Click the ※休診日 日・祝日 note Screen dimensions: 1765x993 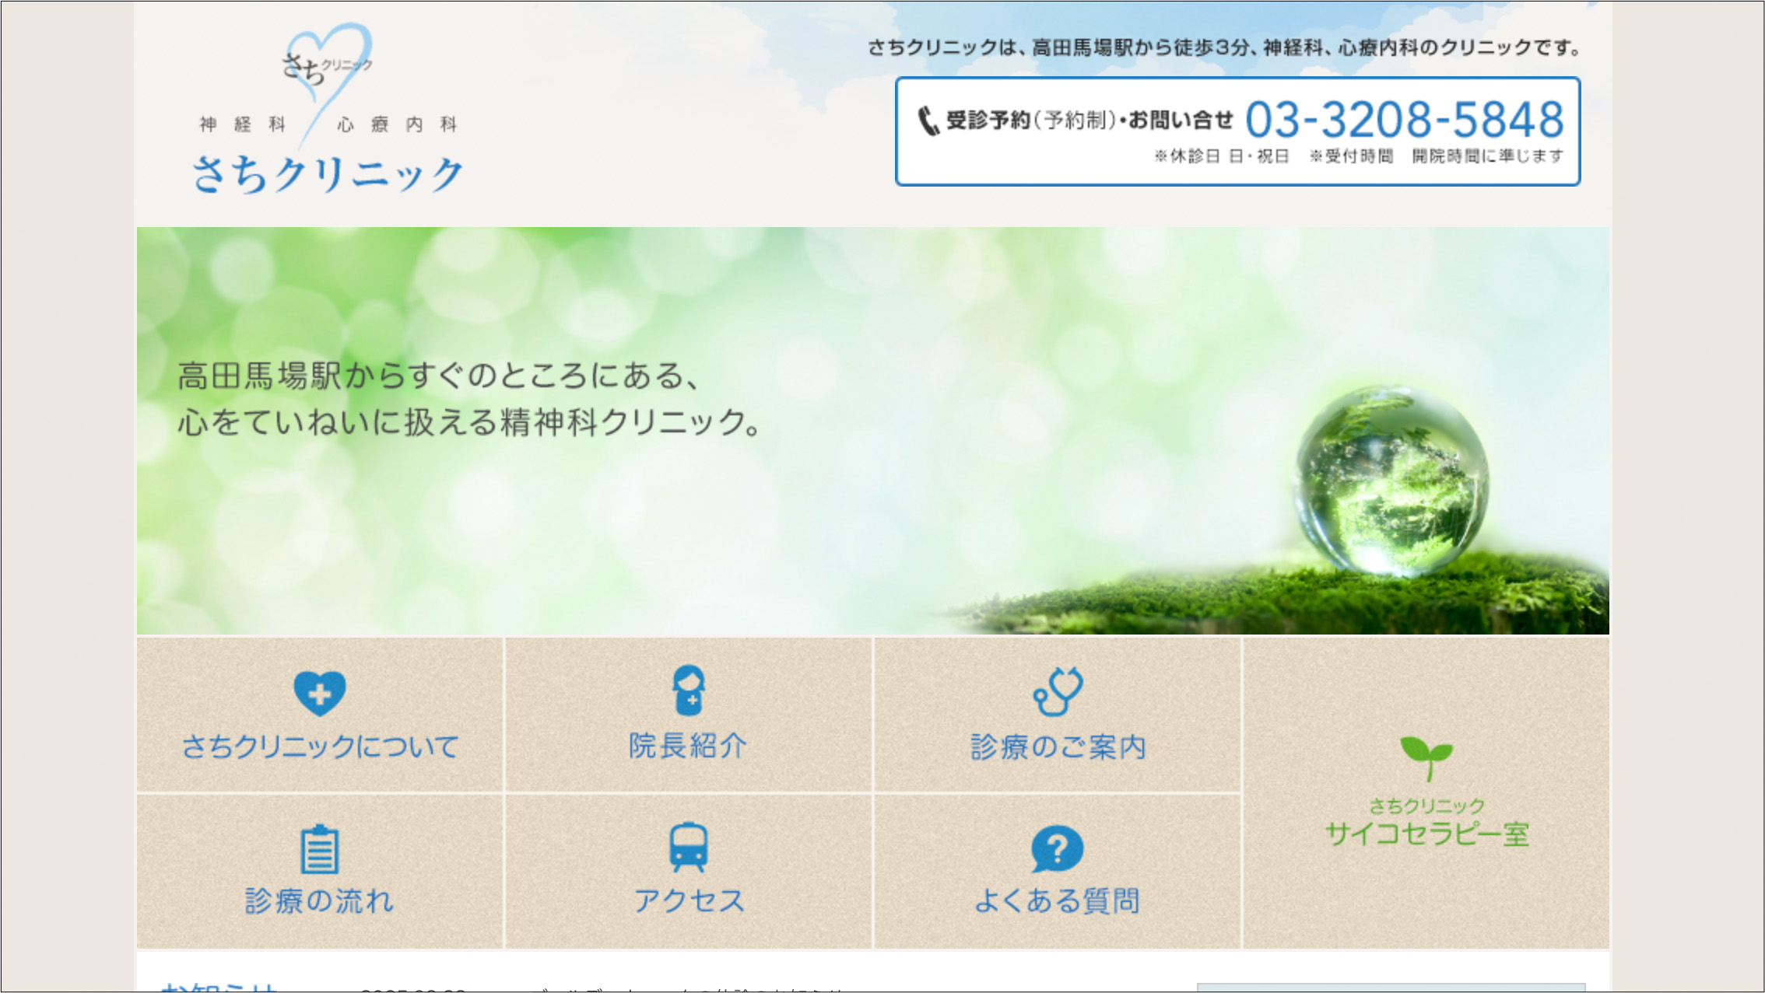(x=1222, y=156)
